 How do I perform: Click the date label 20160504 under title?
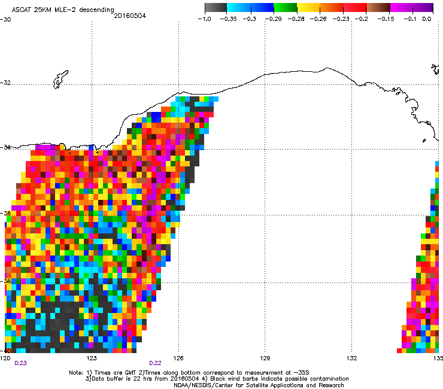tap(130, 16)
